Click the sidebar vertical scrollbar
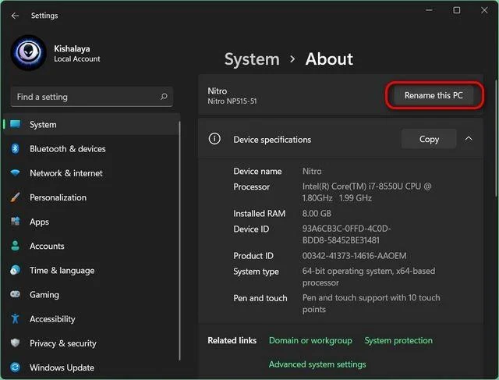Screen dimensions: 499x380 pyautogui.click(x=180, y=240)
